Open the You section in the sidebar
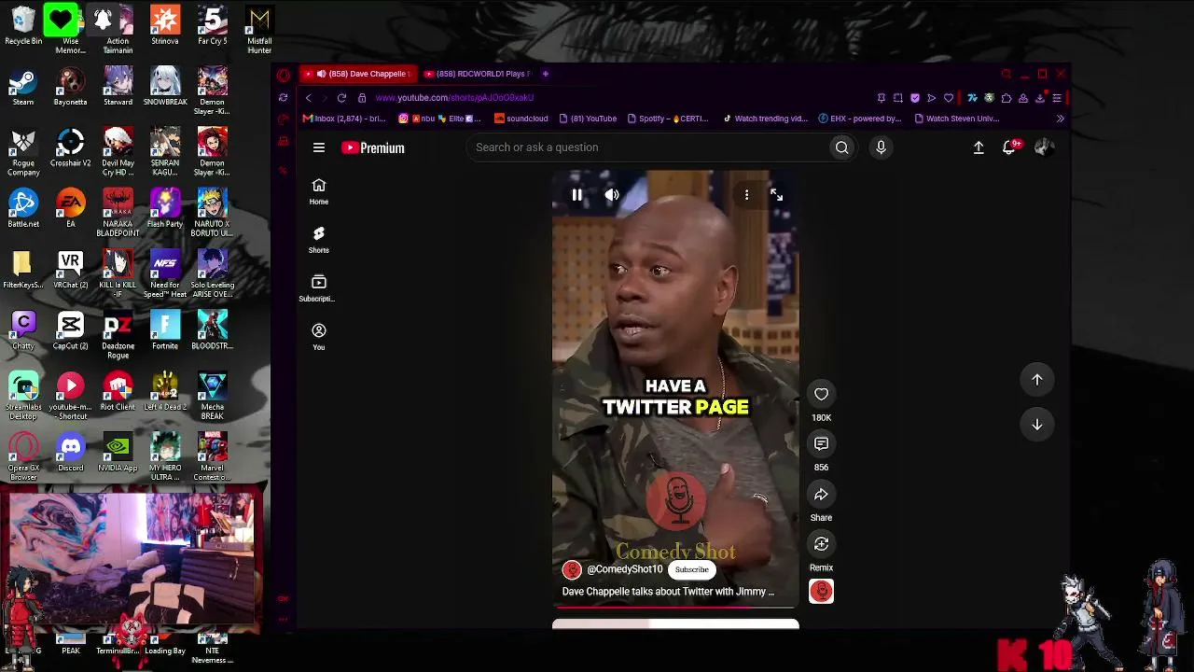The height and width of the screenshot is (672, 1194). [x=319, y=337]
